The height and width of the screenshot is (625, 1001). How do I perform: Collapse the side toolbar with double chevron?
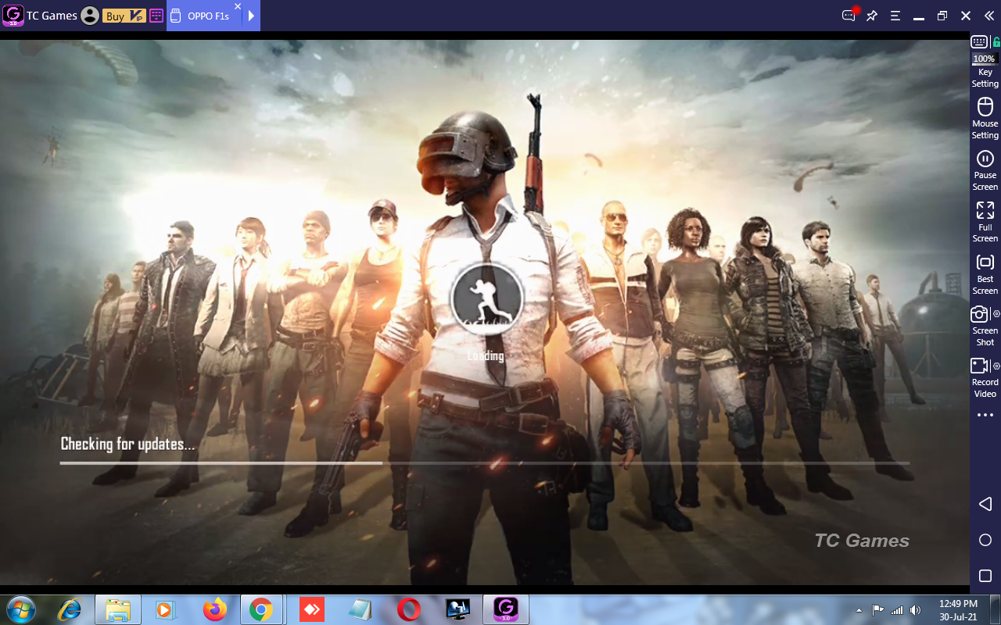click(x=988, y=16)
